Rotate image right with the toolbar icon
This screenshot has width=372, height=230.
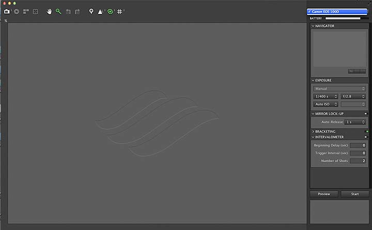(x=78, y=12)
